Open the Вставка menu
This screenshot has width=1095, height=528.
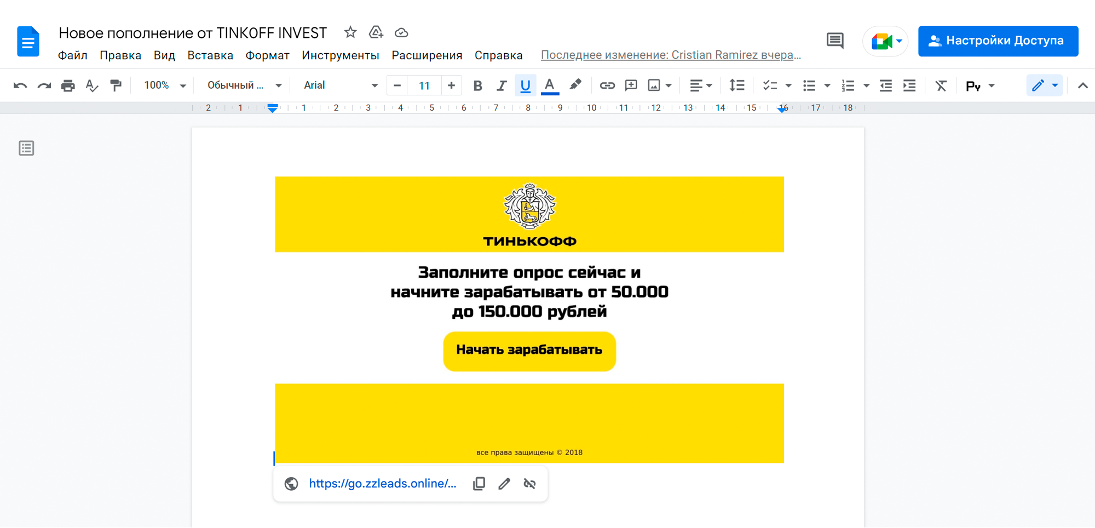click(210, 55)
